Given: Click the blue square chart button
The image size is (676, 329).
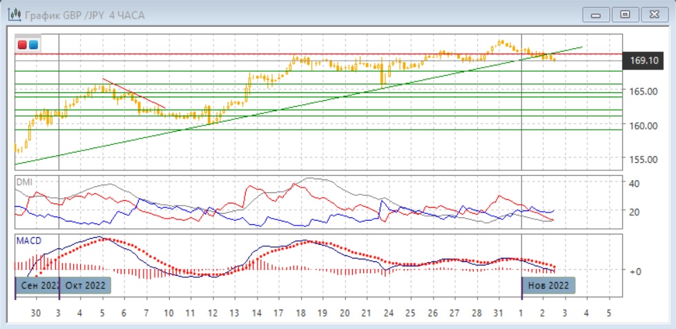Looking at the screenshot, I should pos(33,45).
